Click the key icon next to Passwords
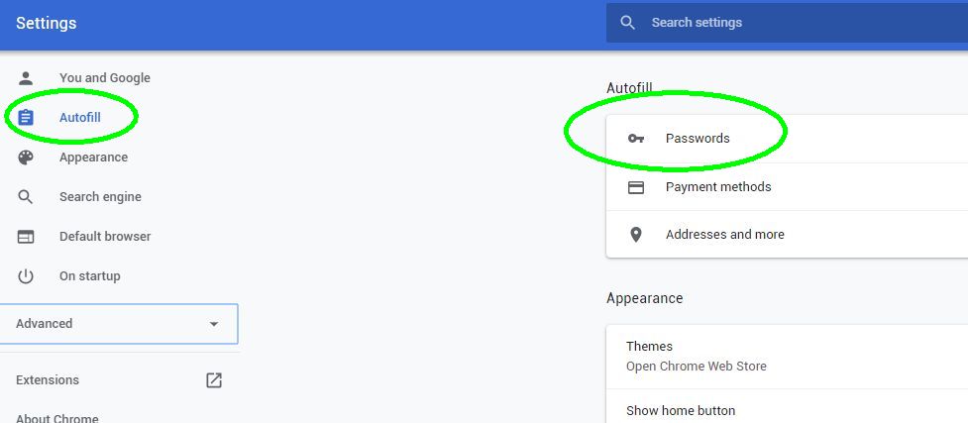This screenshot has height=423, width=968. coord(636,139)
